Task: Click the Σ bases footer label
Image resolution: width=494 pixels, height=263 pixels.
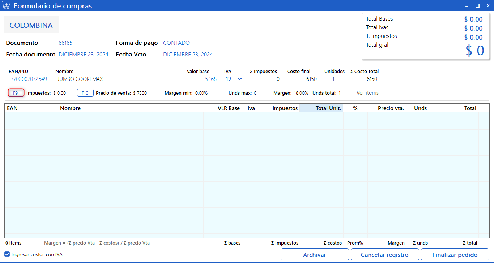Action: pos(232,243)
